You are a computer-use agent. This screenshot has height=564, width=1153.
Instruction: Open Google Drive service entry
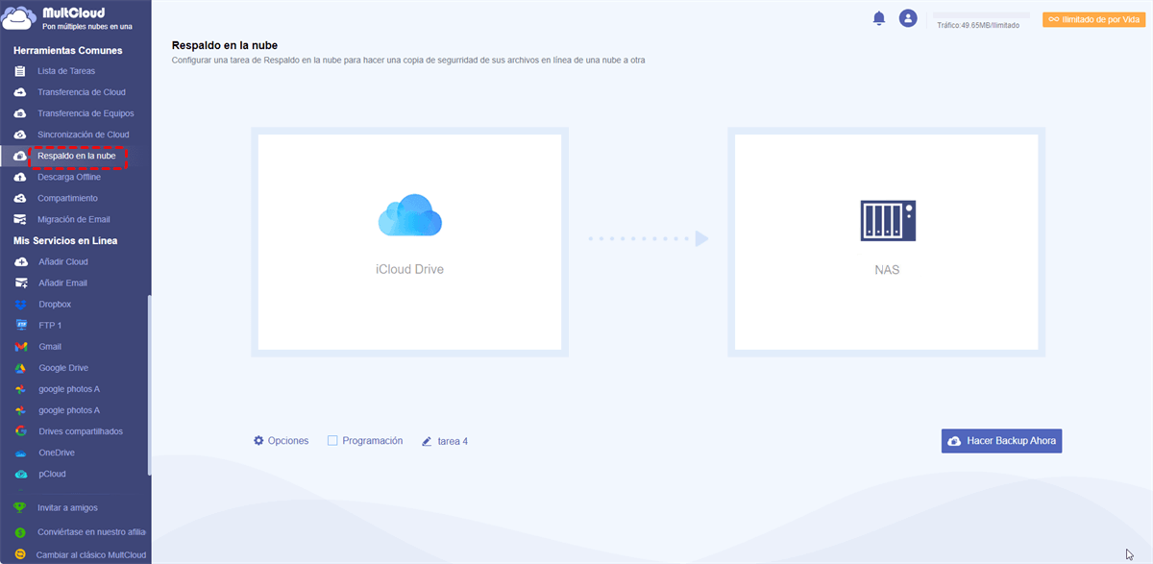click(63, 367)
